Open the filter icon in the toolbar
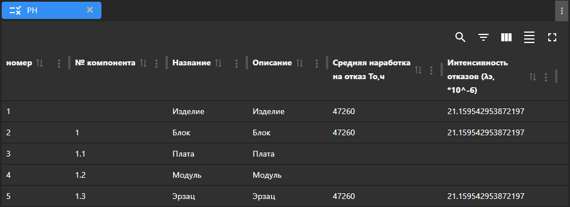Image resolution: width=570 pixels, height=207 pixels. pyautogui.click(x=483, y=37)
